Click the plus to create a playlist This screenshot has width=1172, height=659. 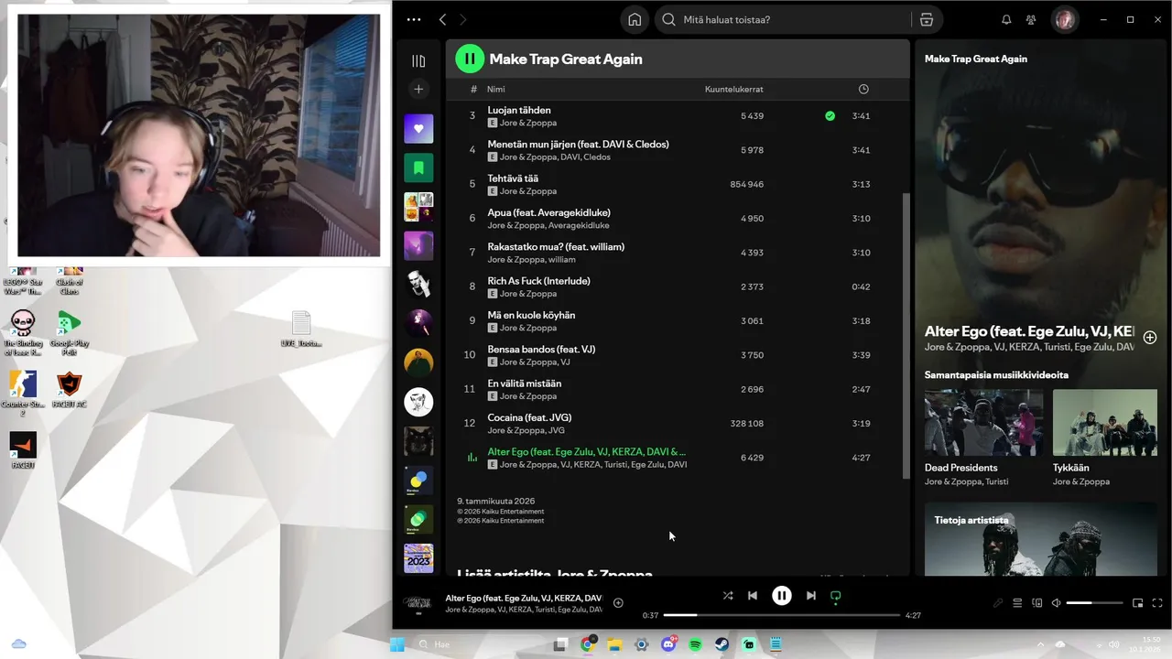click(418, 89)
